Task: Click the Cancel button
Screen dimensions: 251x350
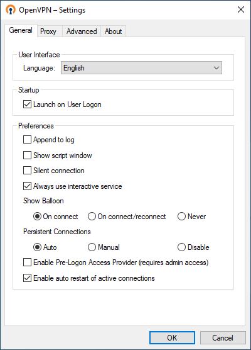Action: [x=223, y=337]
